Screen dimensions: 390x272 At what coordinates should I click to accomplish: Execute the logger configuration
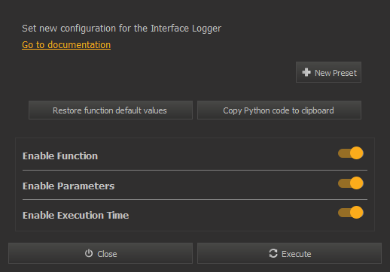pos(289,253)
